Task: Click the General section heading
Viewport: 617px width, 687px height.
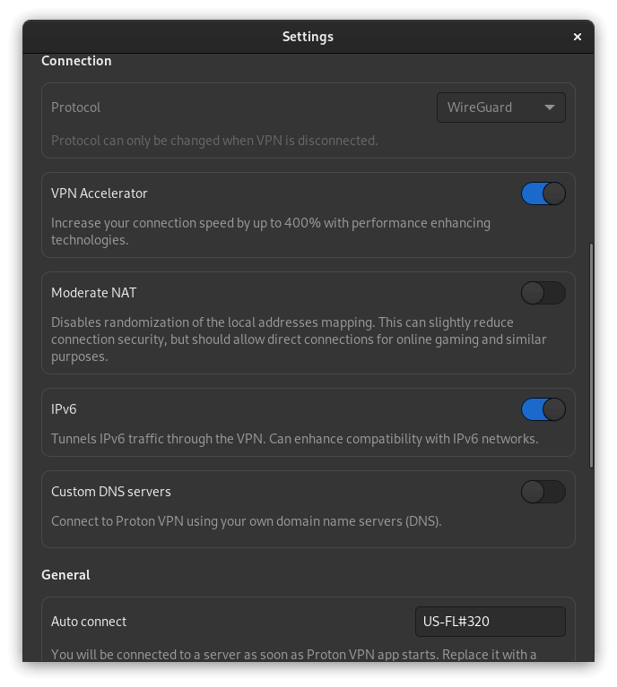Action: tap(65, 575)
